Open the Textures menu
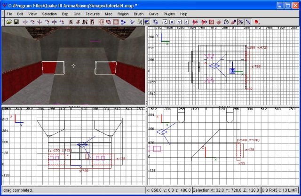Viewport: 301px width, 196px height. tap(93, 14)
